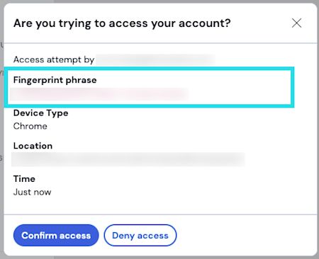Close the dialog using the X icon
The width and height of the screenshot is (319, 259).
296,23
